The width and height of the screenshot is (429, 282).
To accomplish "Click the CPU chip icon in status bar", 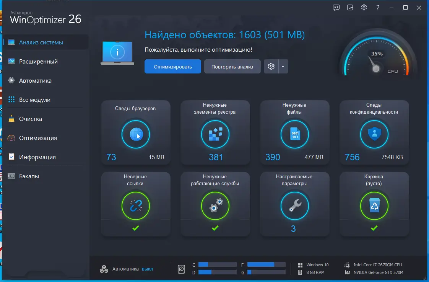I will click(x=347, y=265).
